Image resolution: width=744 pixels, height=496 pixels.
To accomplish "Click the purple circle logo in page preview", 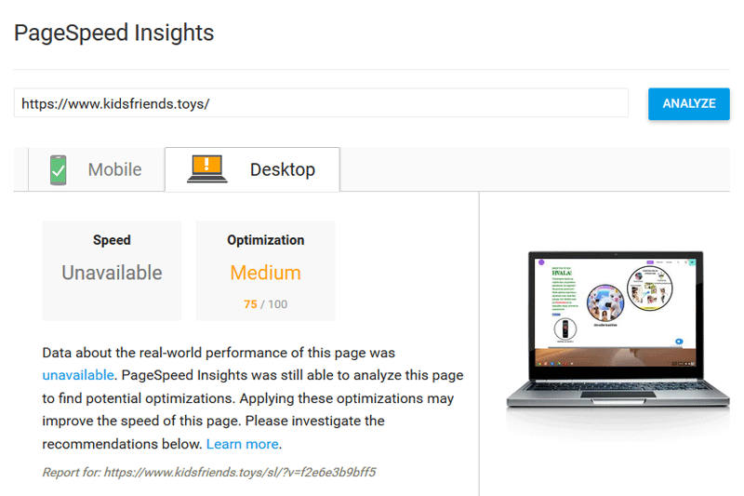I will click(x=541, y=263).
